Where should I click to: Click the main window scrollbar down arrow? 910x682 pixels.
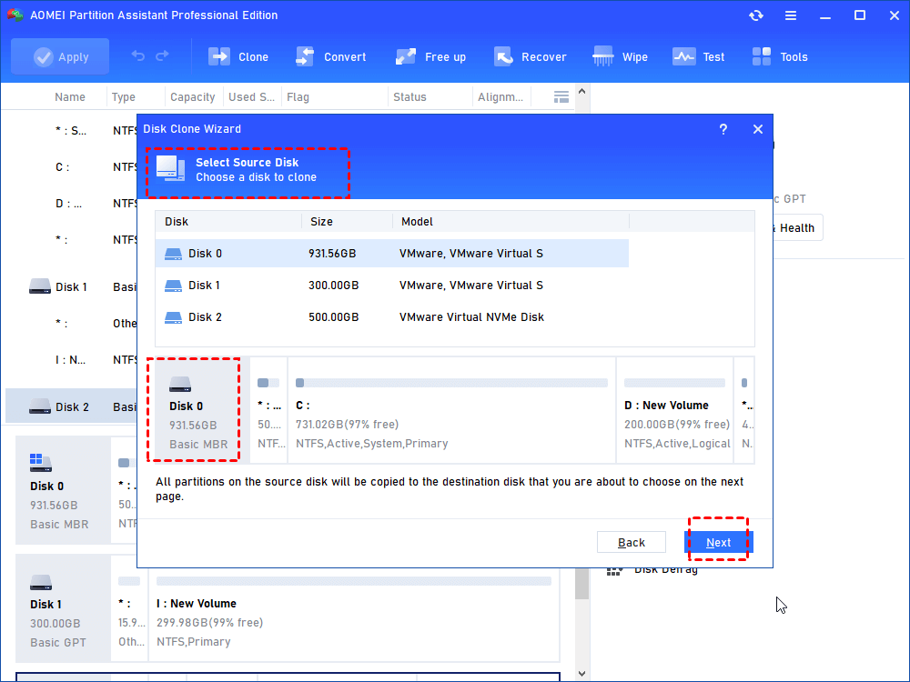(x=581, y=672)
